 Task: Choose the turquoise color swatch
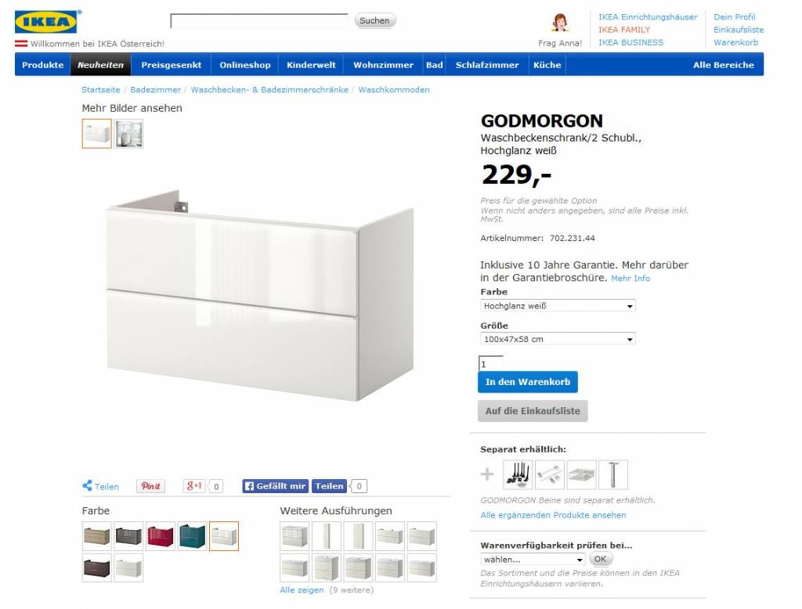(x=193, y=536)
